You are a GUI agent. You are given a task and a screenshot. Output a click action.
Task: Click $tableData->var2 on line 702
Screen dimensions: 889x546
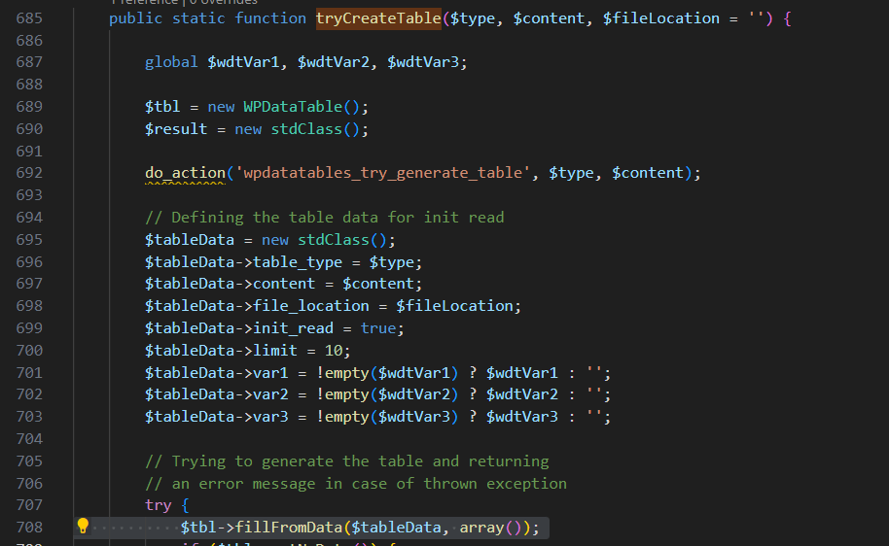tap(216, 394)
